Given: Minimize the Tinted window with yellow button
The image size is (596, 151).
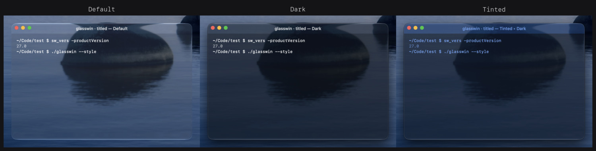Looking at the screenshot, I should click(416, 28).
